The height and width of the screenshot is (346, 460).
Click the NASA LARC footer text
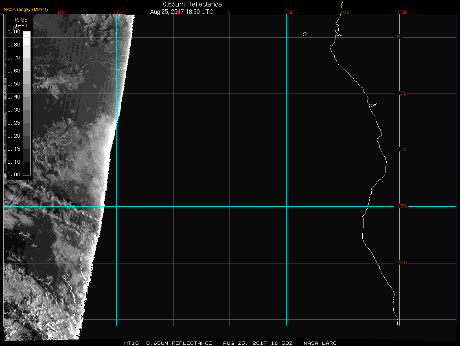(x=321, y=343)
